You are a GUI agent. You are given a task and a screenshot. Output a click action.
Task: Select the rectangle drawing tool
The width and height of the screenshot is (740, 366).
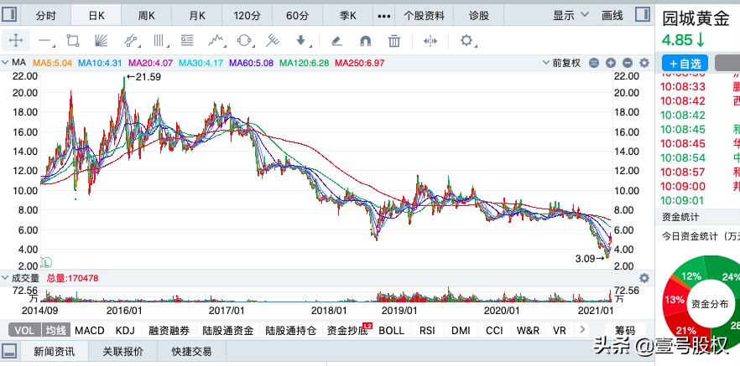(x=72, y=40)
